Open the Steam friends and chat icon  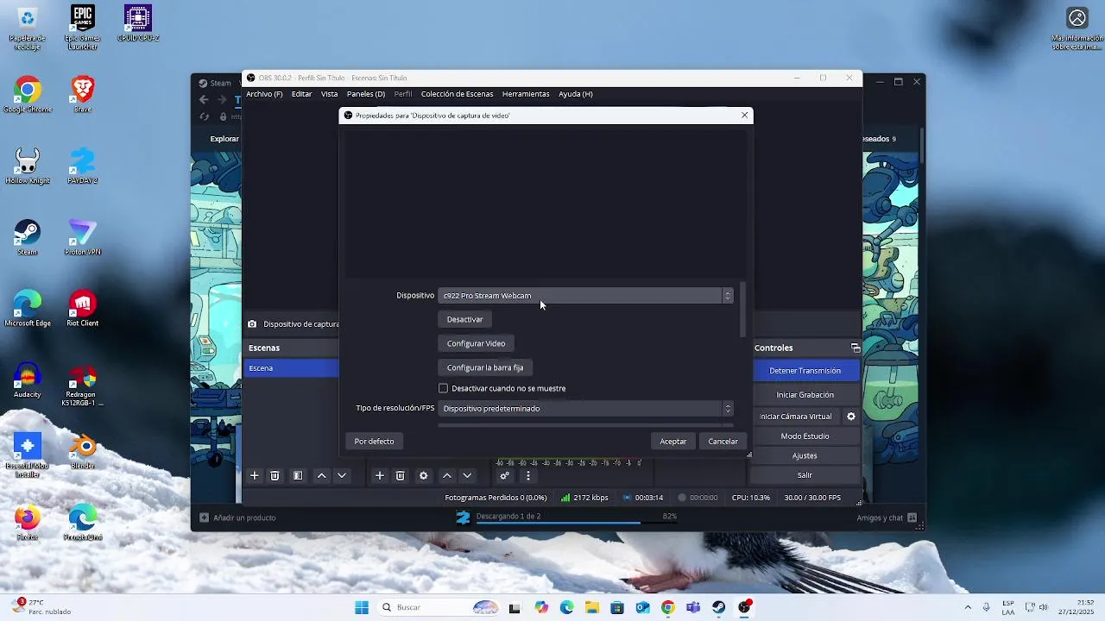coord(912,517)
